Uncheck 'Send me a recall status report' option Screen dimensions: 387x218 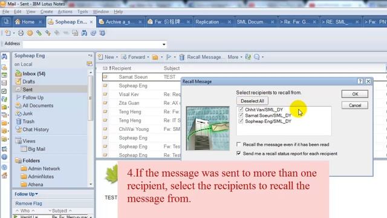pos(238,153)
